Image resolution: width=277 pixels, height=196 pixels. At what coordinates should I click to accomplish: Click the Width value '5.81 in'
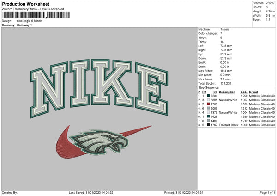pyautogui.click(x=270, y=16)
